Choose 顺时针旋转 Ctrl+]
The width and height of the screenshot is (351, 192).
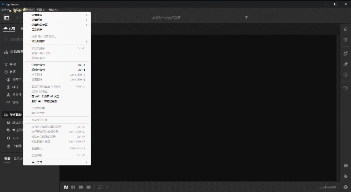[x=57, y=70]
